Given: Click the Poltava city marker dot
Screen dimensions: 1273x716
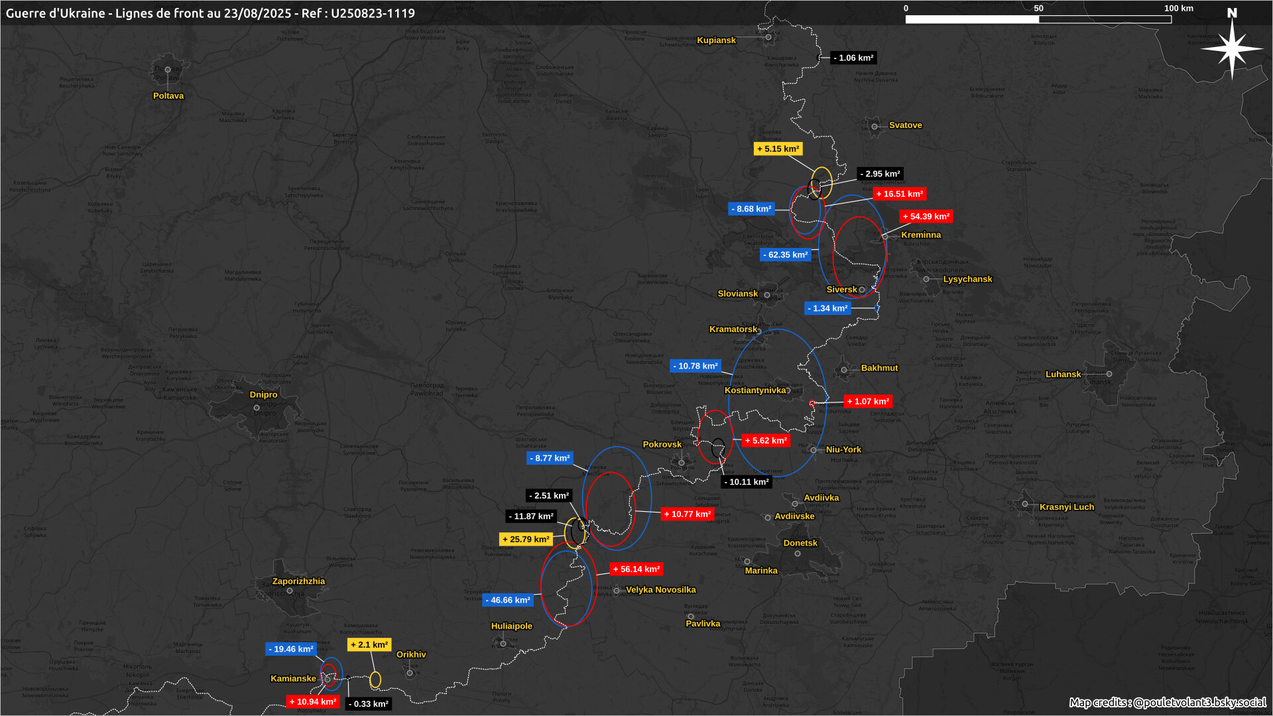Looking at the screenshot, I should (x=168, y=70).
